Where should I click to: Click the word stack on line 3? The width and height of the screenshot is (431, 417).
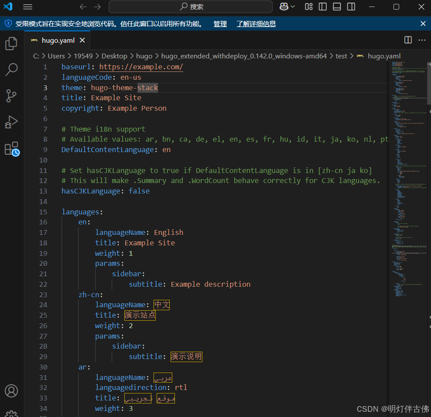point(147,88)
